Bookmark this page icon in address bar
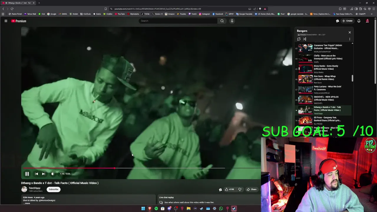Screen dimensions: 377x212 point(105,9)
